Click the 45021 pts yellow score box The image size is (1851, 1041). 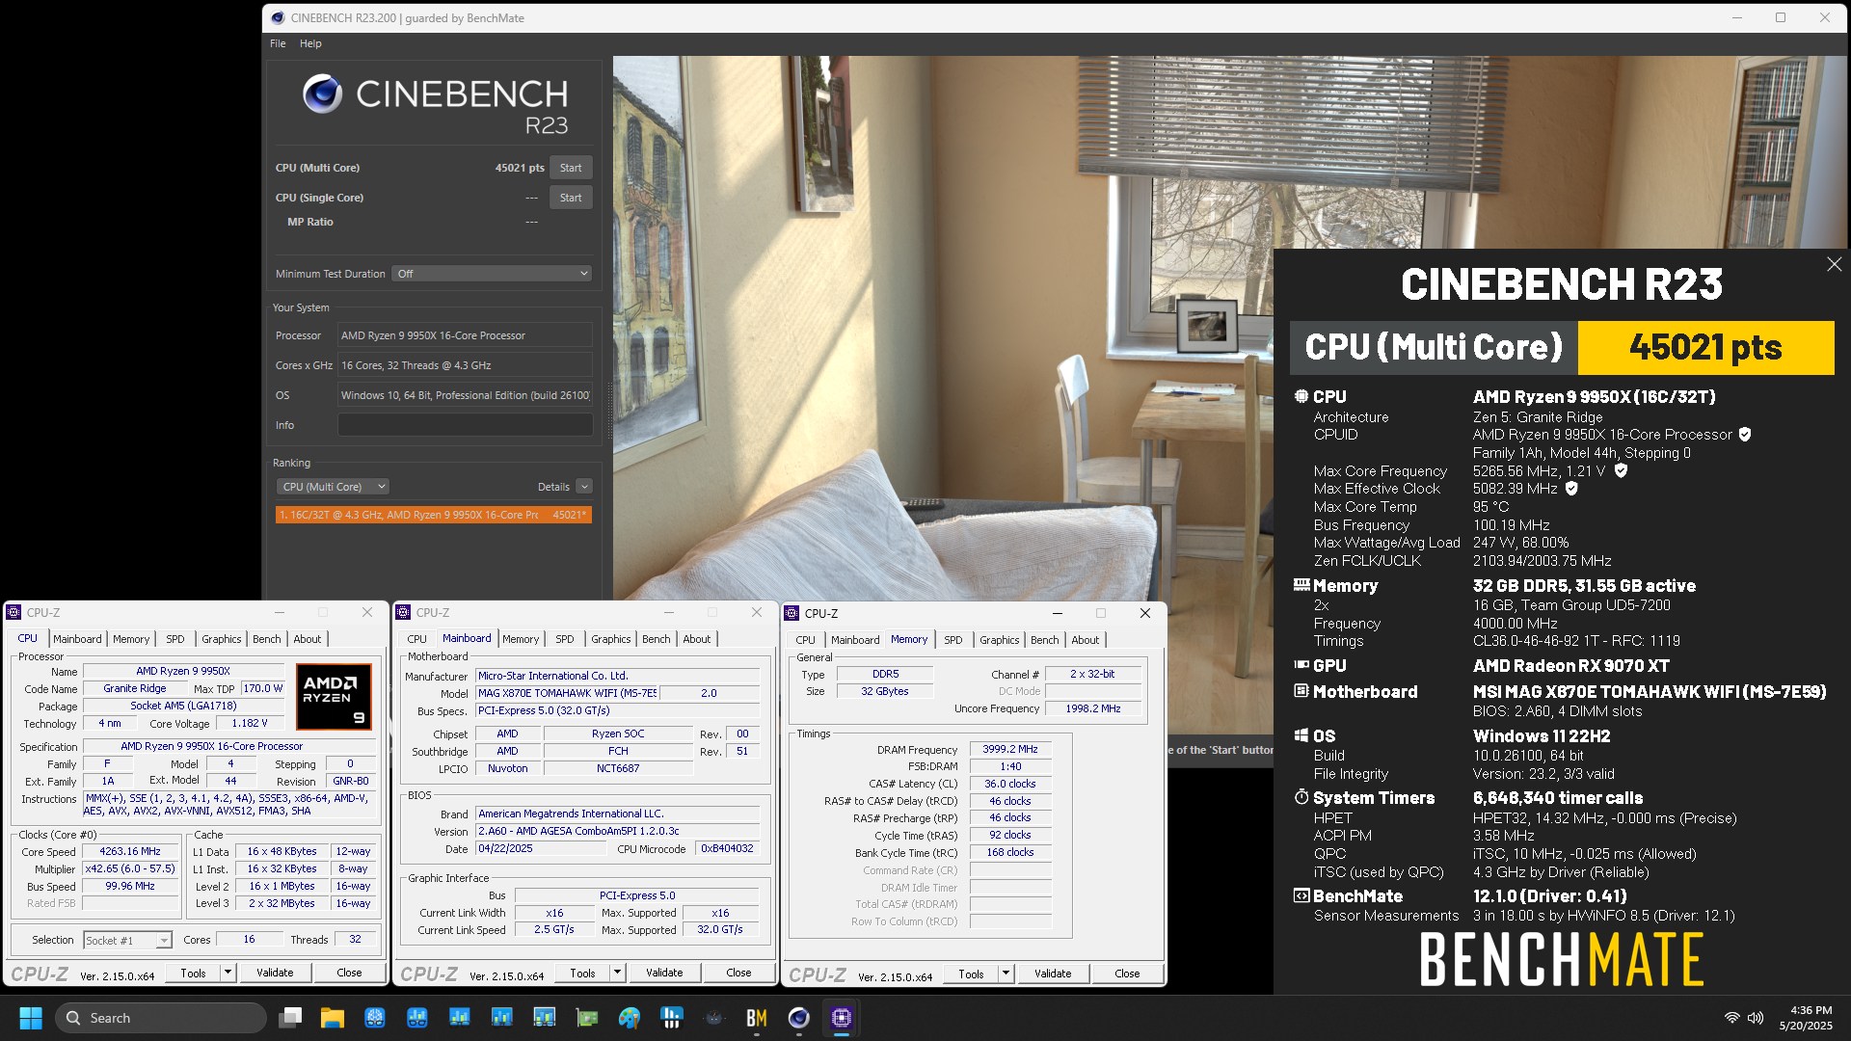[x=1705, y=347]
